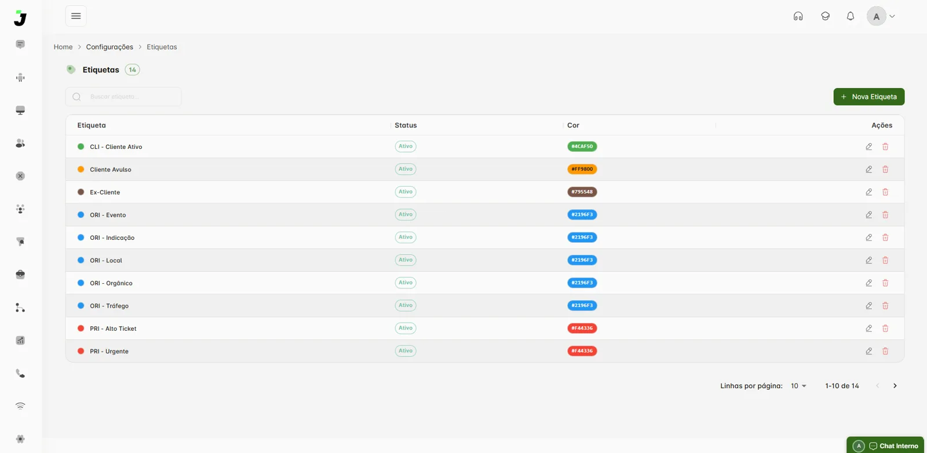
Task: Click the Cor column header
Action: [573, 125]
